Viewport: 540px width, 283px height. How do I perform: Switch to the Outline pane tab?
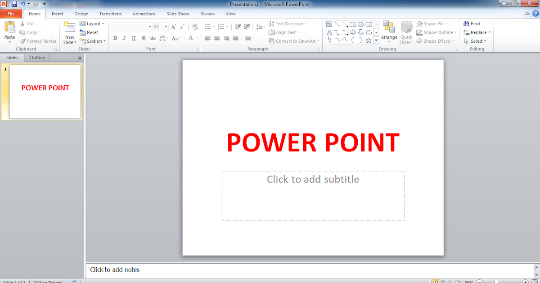pyautogui.click(x=37, y=57)
